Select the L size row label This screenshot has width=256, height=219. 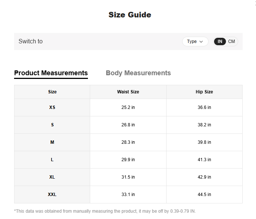click(52, 160)
